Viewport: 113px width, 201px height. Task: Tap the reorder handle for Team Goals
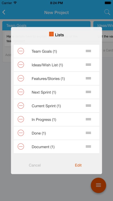coord(88,51)
